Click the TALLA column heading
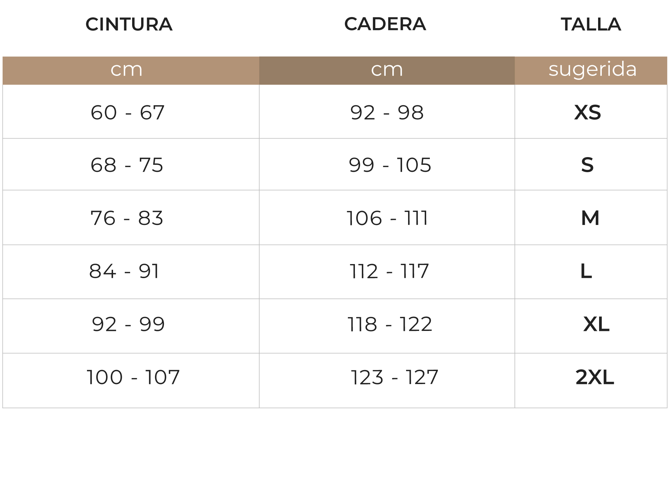The width and height of the screenshot is (669, 479). click(x=591, y=24)
